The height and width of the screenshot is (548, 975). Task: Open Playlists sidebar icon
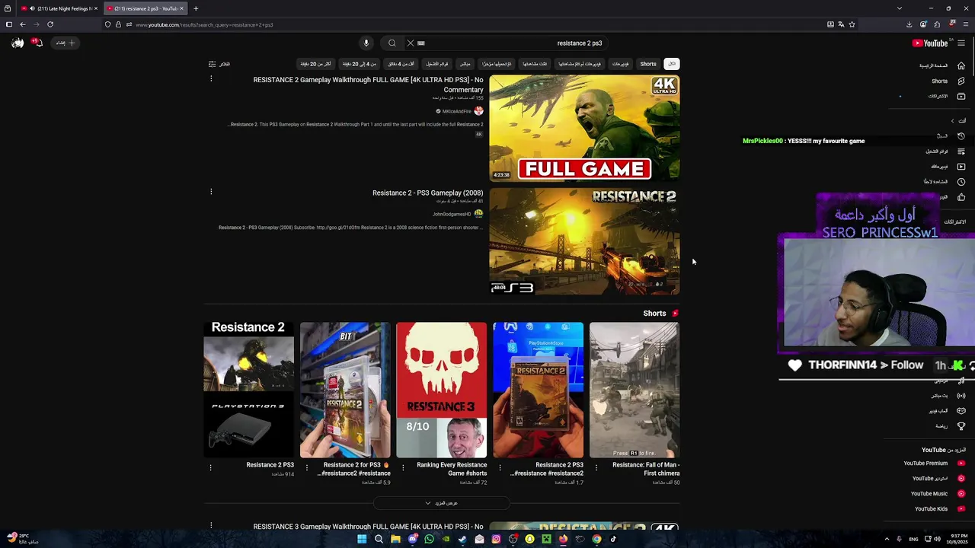pos(961,151)
